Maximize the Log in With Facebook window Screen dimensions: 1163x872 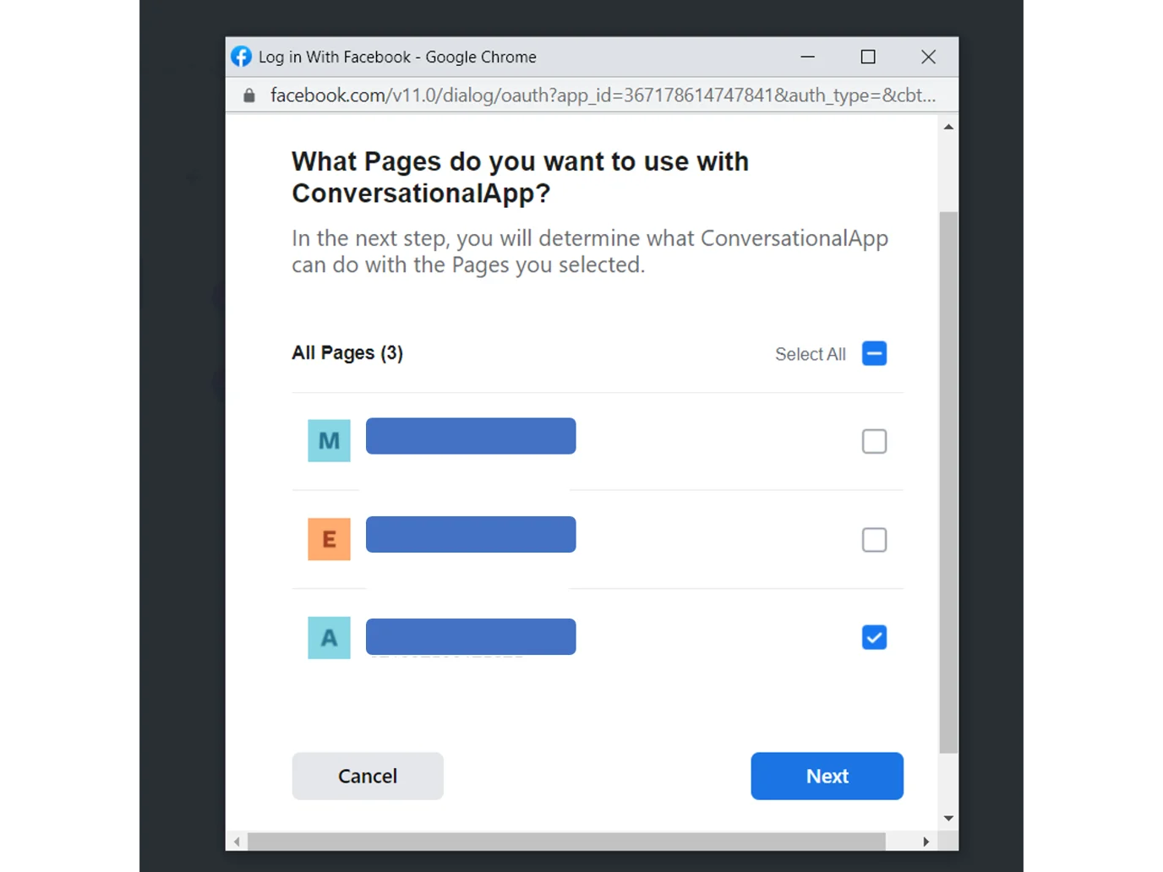(x=868, y=57)
